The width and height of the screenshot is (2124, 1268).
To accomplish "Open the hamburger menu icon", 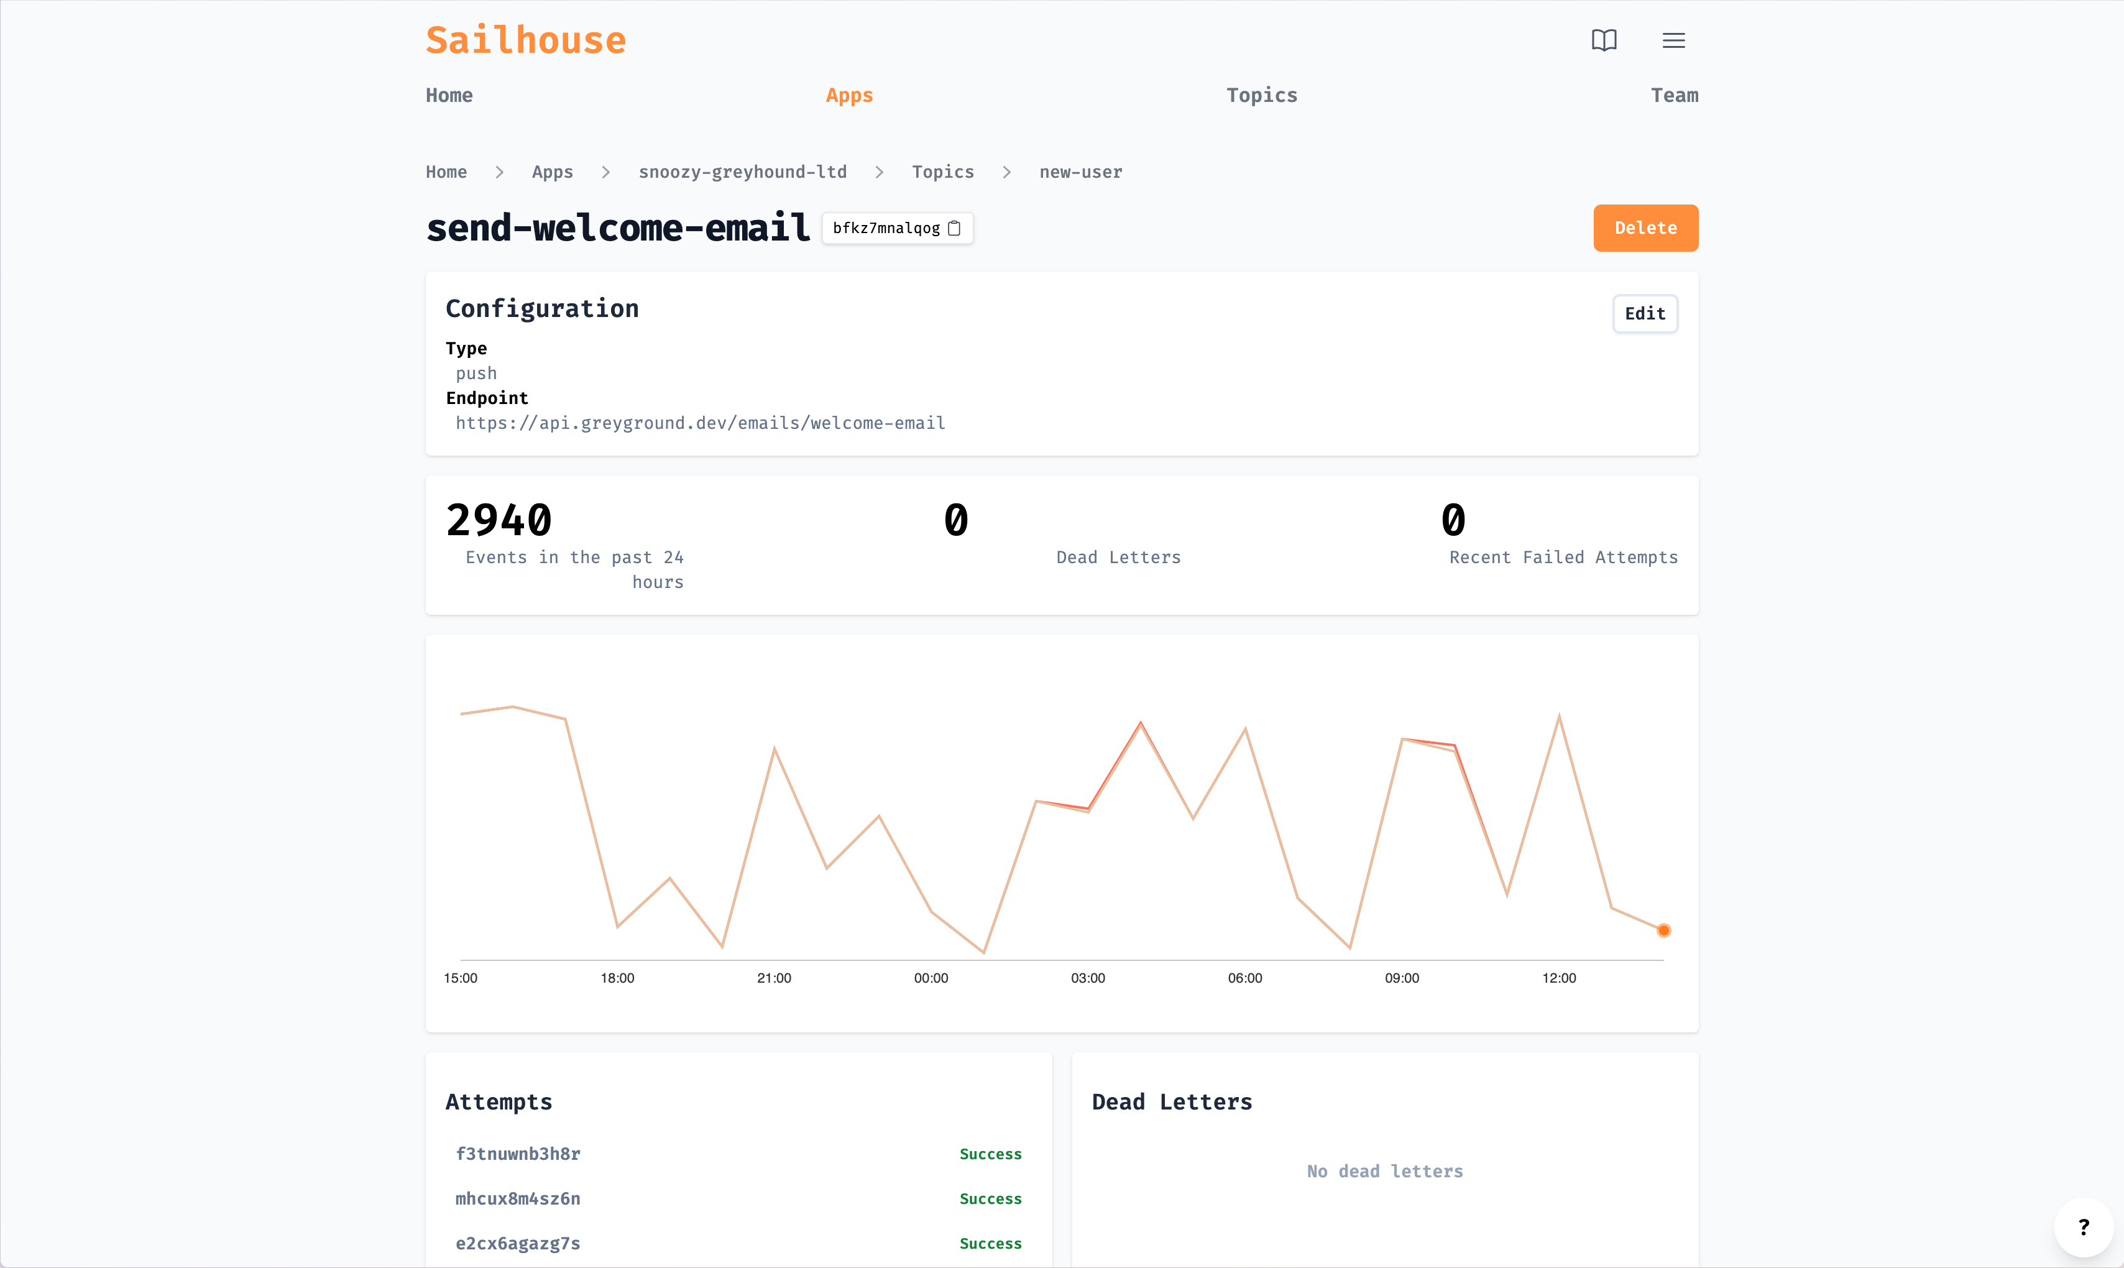I will [x=1673, y=40].
